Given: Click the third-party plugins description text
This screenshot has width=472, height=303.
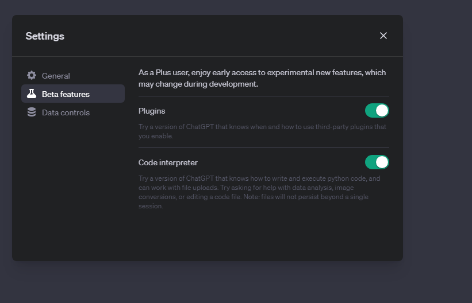Looking at the screenshot, I should [x=262, y=131].
